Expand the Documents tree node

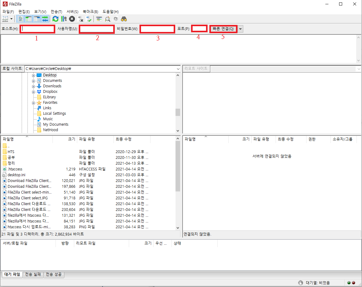[x=34, y=81]
